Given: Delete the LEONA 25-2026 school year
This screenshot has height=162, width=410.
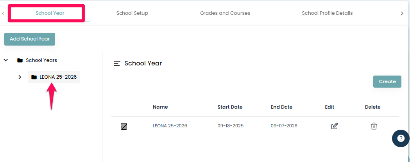Looking at the screenshot, I should [374, 126].
